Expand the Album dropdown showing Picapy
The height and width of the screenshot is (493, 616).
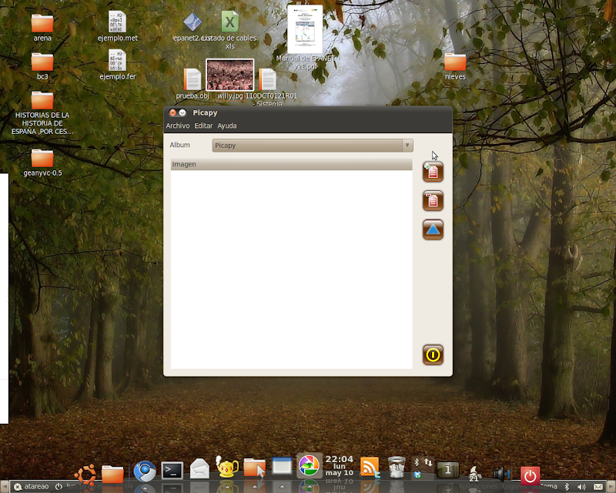[313, 146]
